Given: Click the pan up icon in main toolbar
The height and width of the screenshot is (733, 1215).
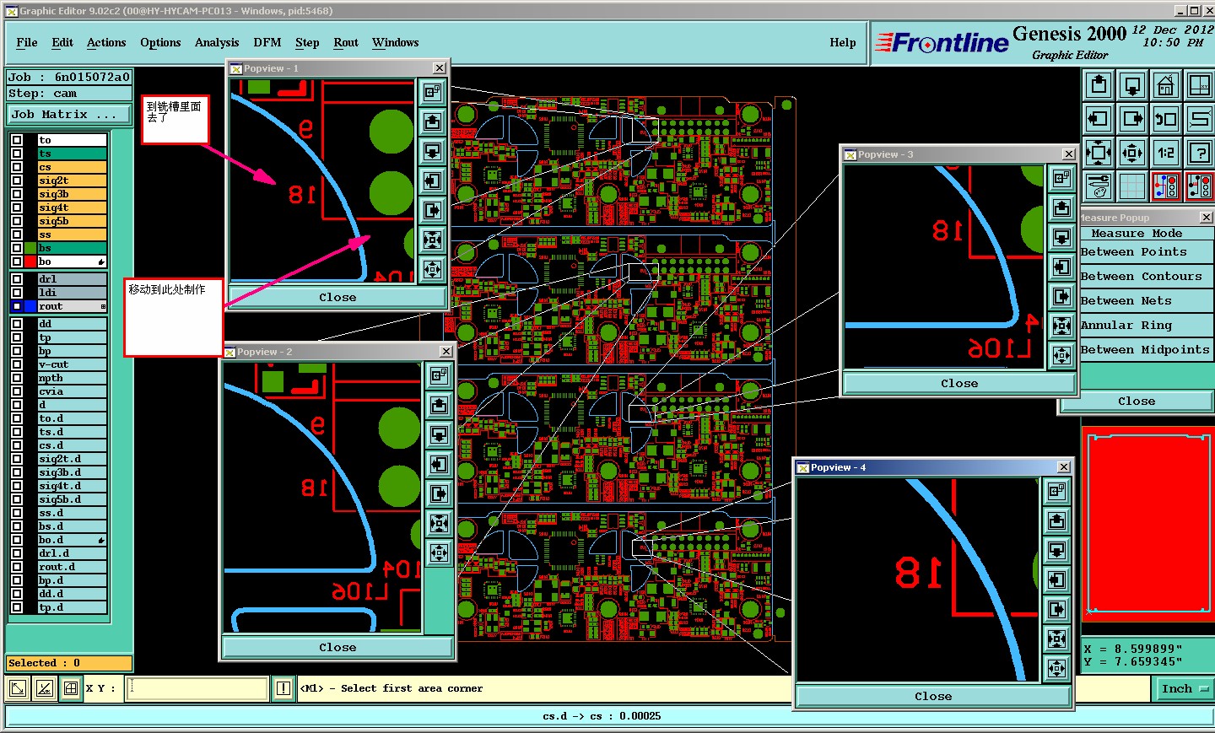Looking at the screenshot, I should point(1099,85).
